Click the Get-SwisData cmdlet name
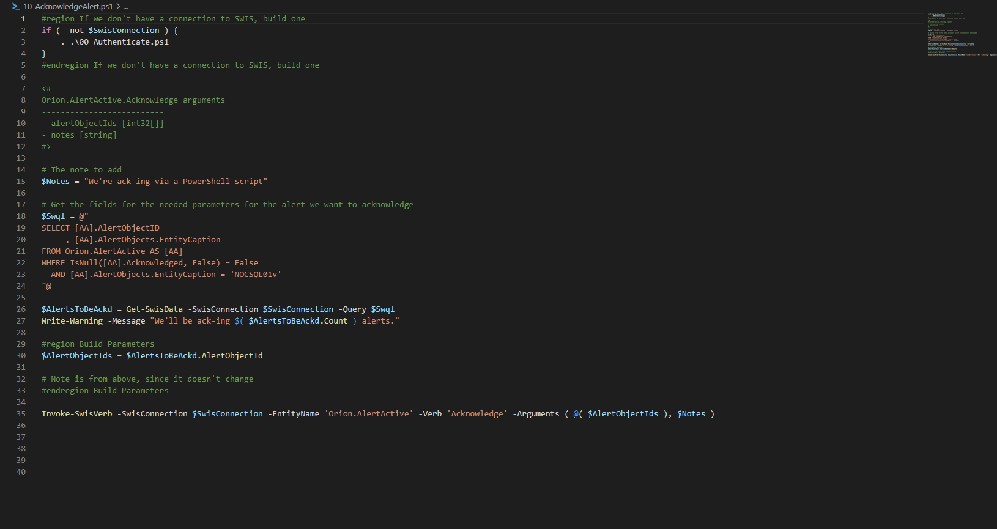 154,309
